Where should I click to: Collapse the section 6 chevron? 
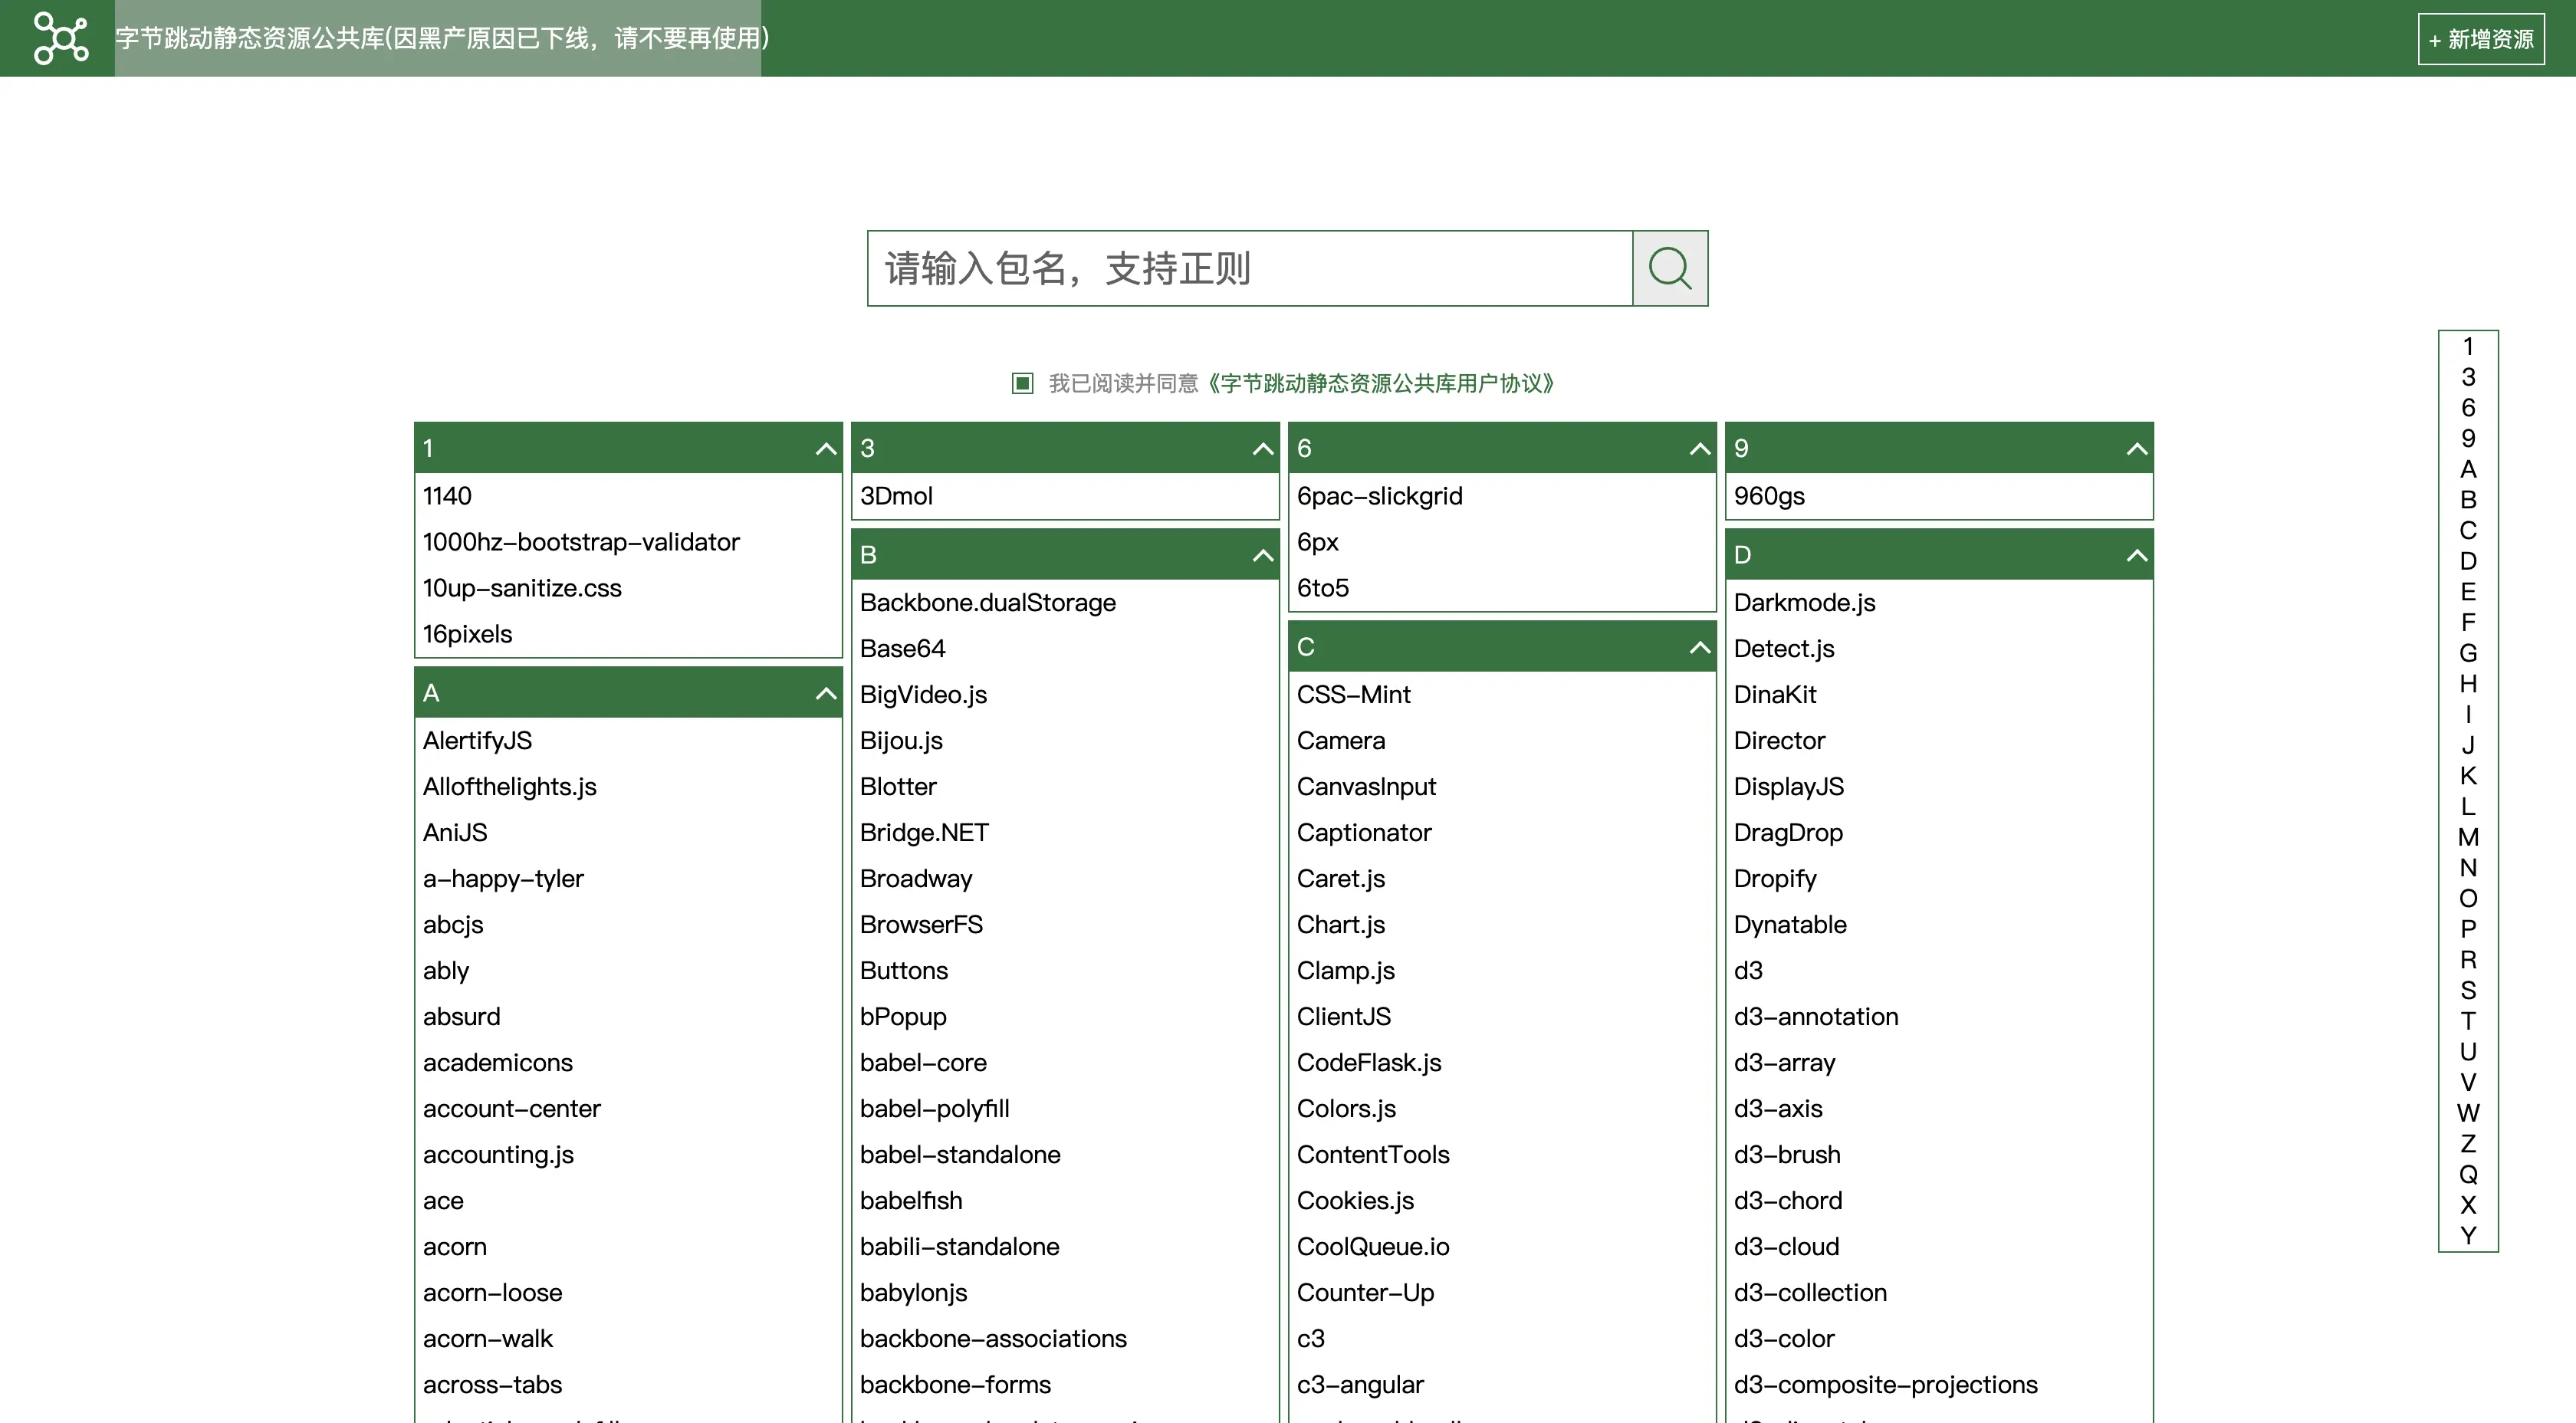coord(1699,449)
